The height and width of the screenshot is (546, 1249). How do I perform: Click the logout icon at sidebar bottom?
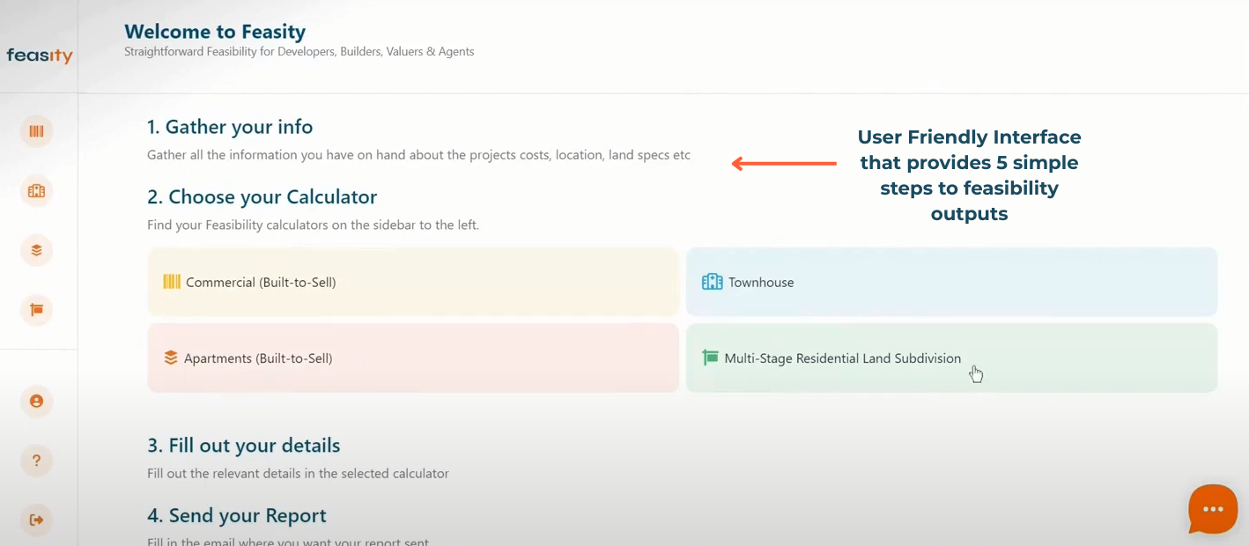[x=36, y=520]
